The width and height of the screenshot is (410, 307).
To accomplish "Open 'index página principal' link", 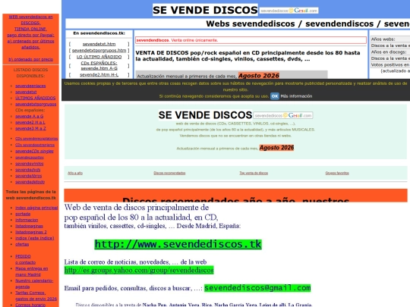I will [x=36, y=208].
